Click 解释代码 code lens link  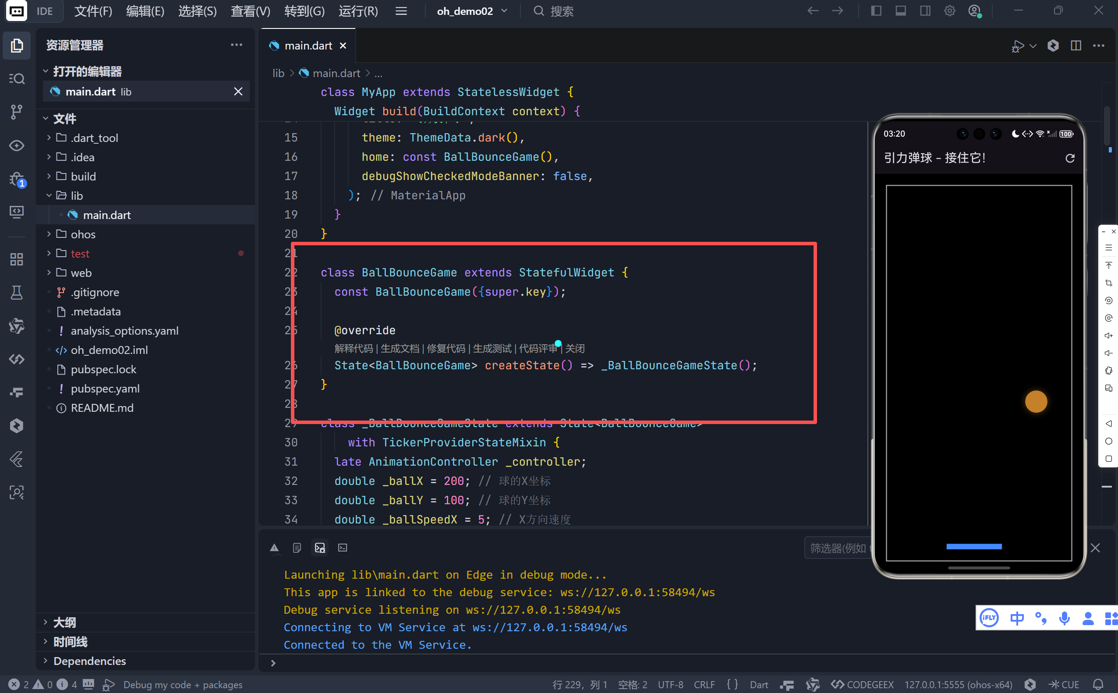coord(354,348)
